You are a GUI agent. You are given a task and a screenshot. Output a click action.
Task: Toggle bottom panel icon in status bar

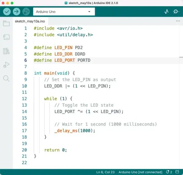(x=177, y=172)
